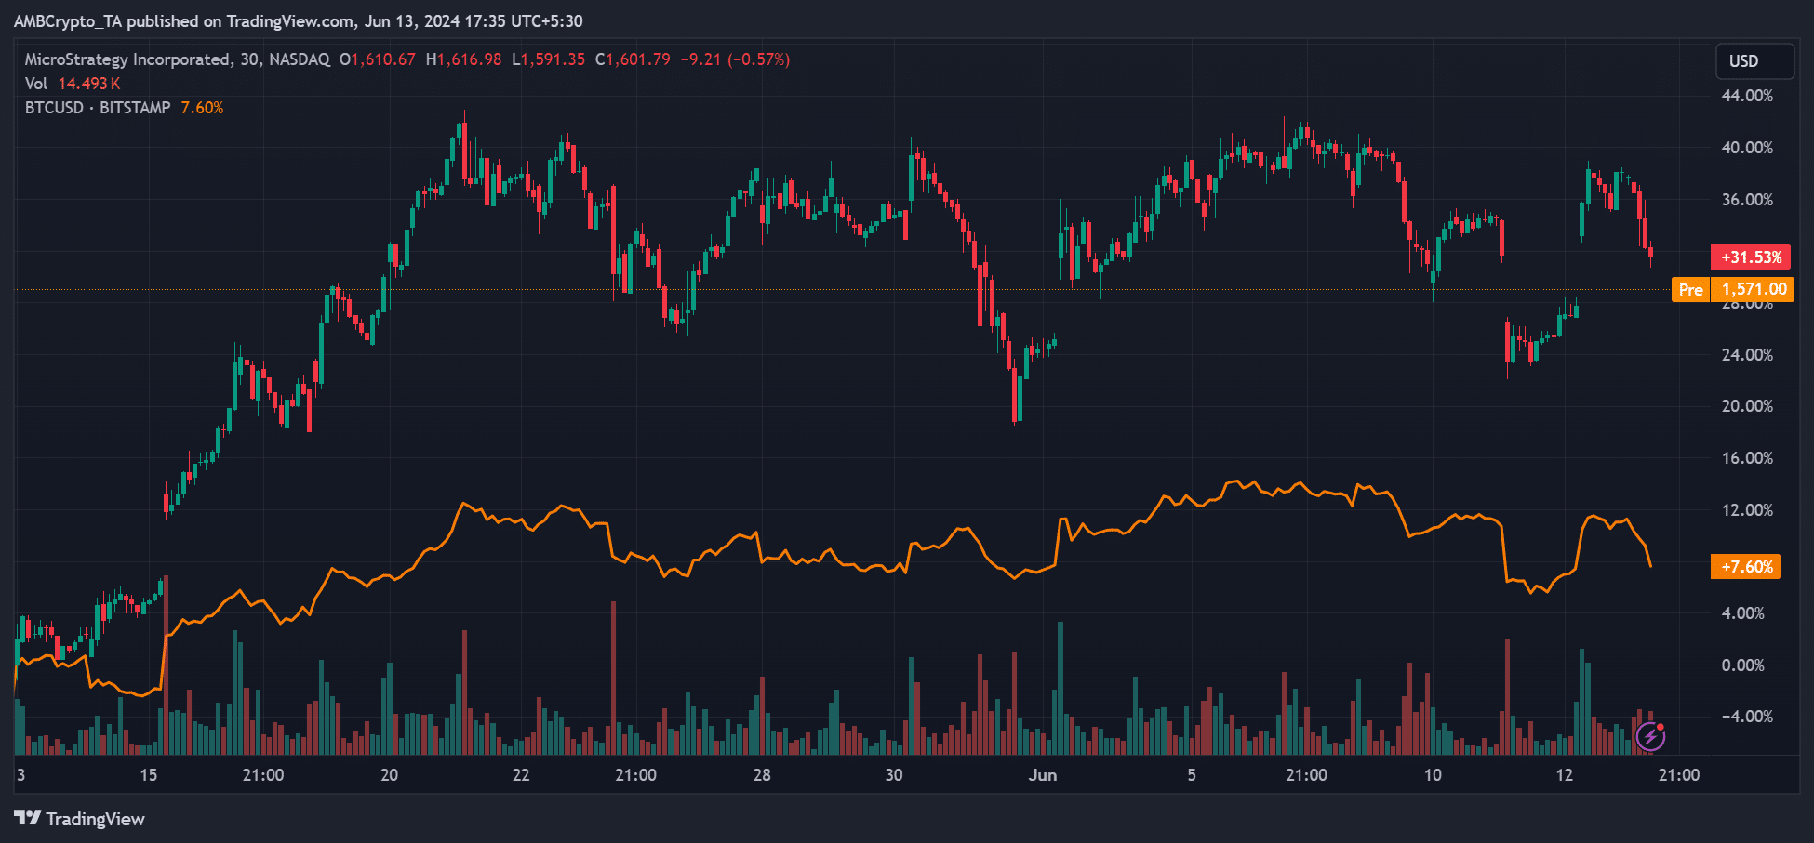Click the +31.53% red price label
Image resolution: width=1814 pixels, height=843 pixels.
[1751, 257]
